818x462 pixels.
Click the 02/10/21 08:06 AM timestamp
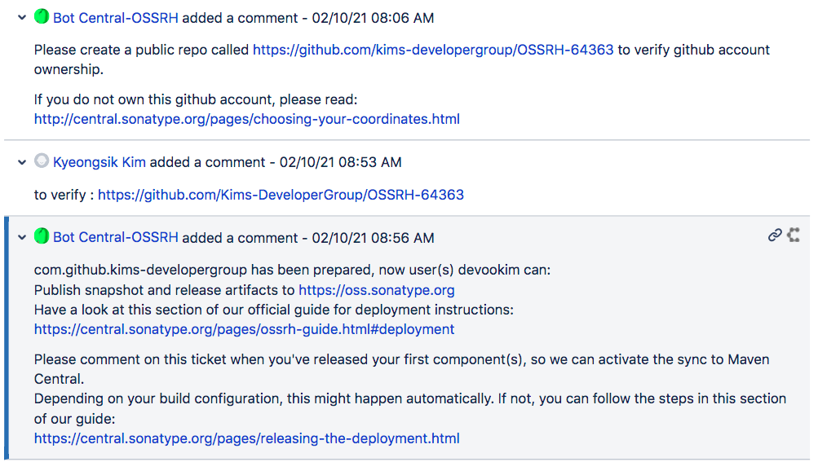point(373,18)
